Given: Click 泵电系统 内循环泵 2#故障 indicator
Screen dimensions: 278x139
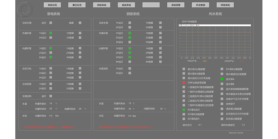Looking at the screenshot, I should pos(80,53).
